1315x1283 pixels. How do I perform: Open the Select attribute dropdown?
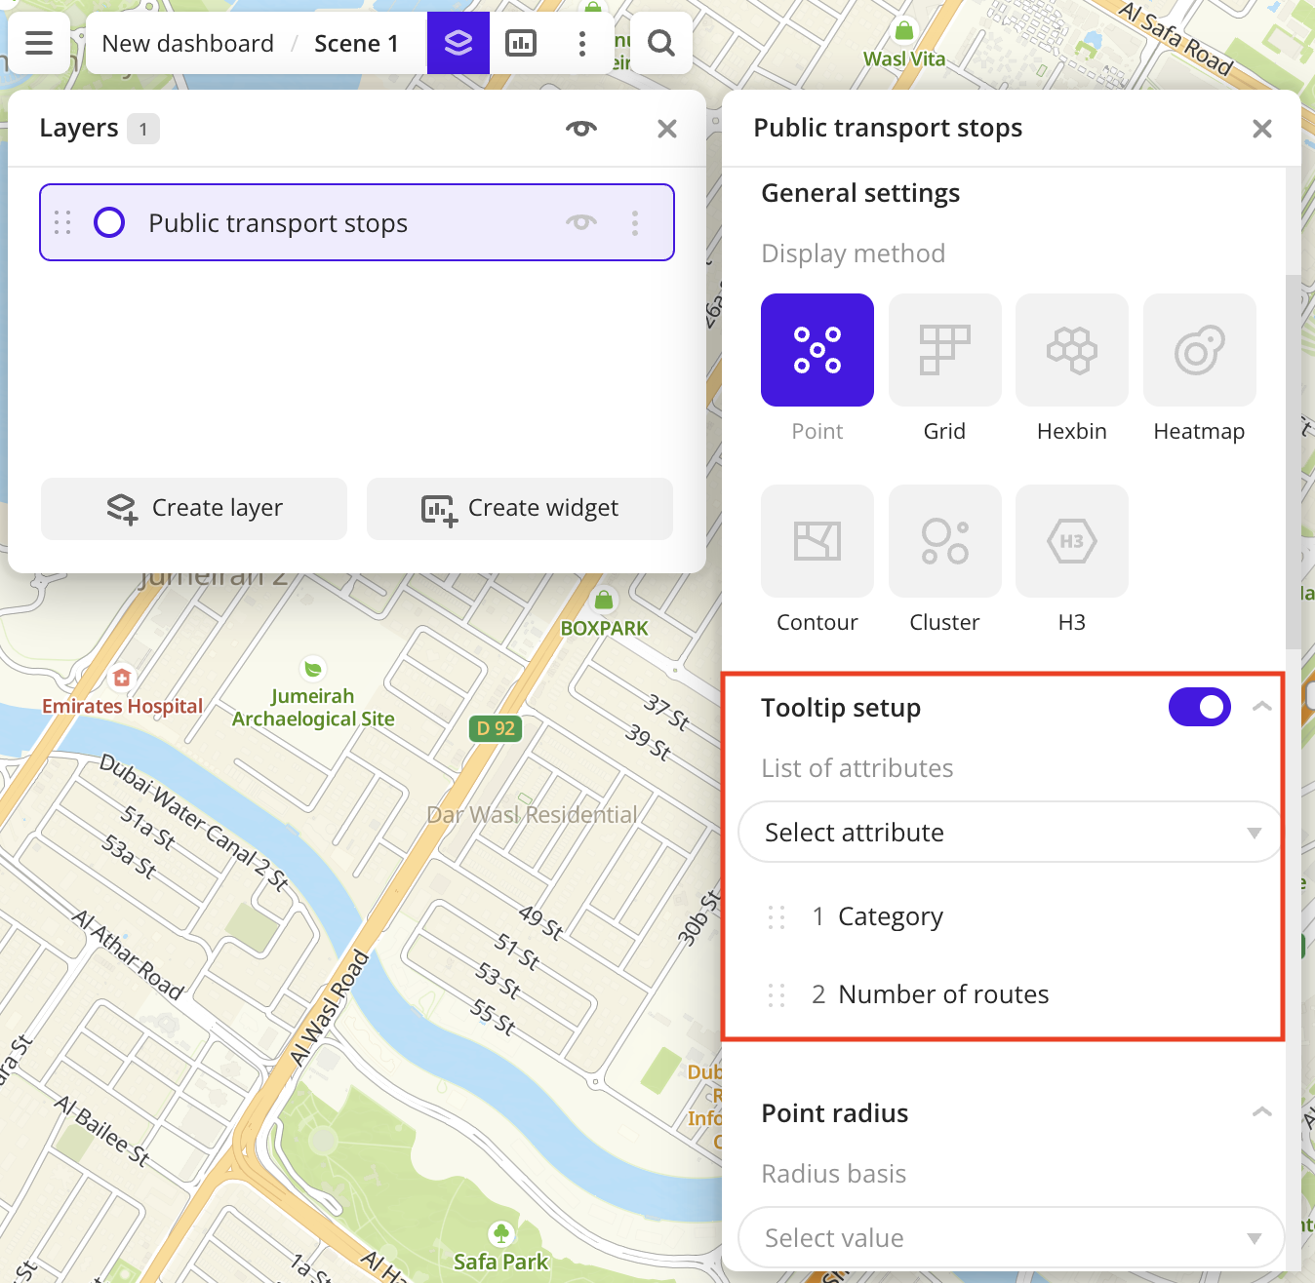coord(1010,832)
